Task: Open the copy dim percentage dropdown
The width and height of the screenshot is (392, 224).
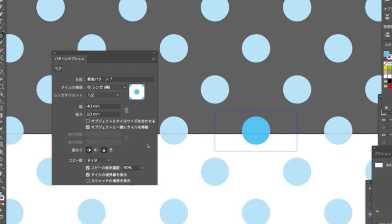Action: click(143, 168)
